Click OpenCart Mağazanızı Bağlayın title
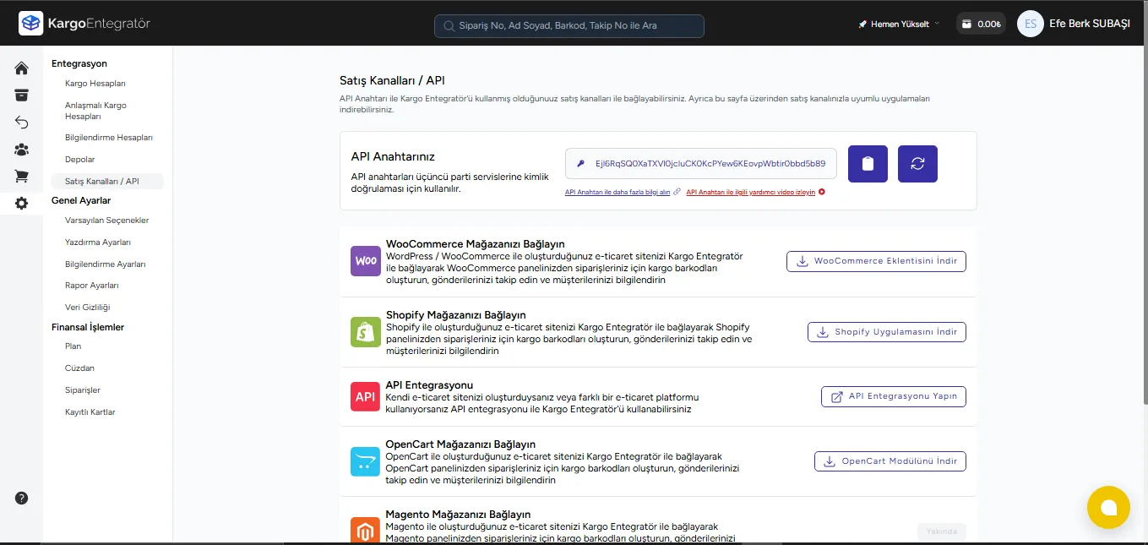The height and width of the screenshot is (545, 1148). tap(460, 444)
